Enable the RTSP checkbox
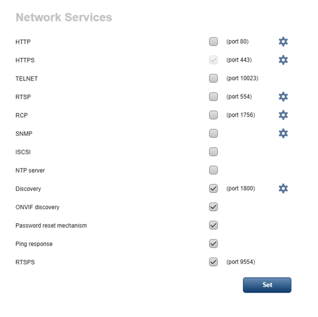The width and height of the screenshot is (318, 317). tap(213, 97)
